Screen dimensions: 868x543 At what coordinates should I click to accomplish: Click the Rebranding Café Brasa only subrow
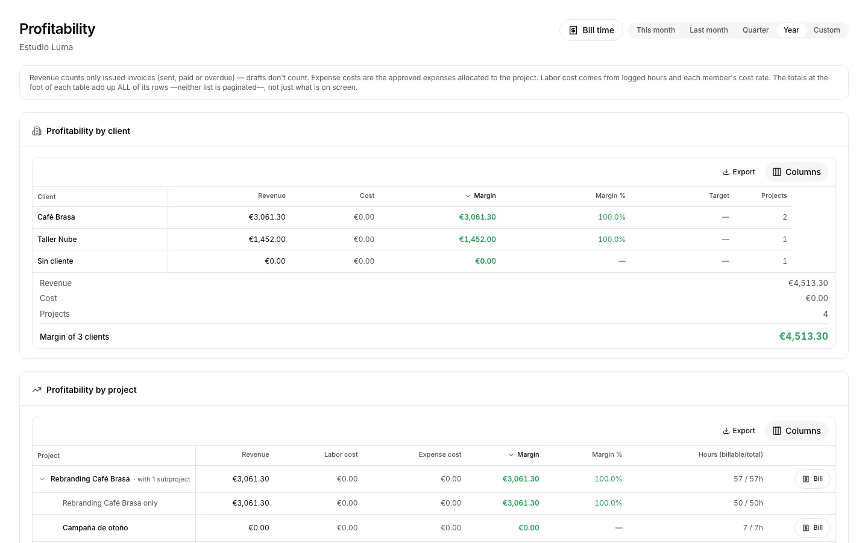[434, 503]
